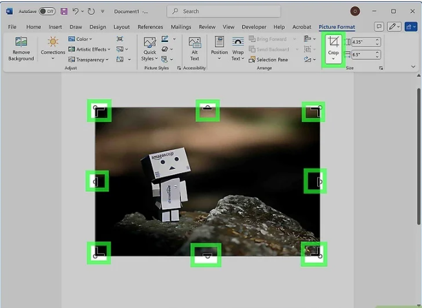Save the document with the Save icon
Viewport: 422px width, 308px height.
pos(64,11)
